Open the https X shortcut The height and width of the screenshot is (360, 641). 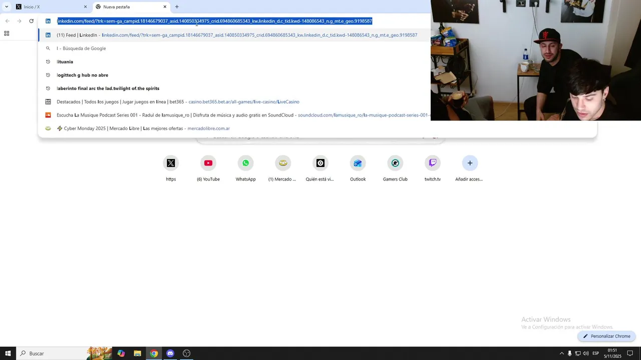pos(171,168)
